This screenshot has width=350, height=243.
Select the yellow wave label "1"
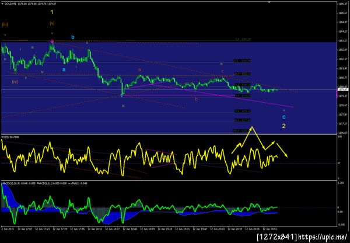(52, 12)
